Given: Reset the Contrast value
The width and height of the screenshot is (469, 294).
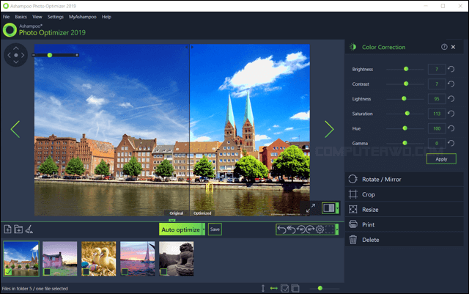Looking at the screenshot, I should tap(451, 84).
